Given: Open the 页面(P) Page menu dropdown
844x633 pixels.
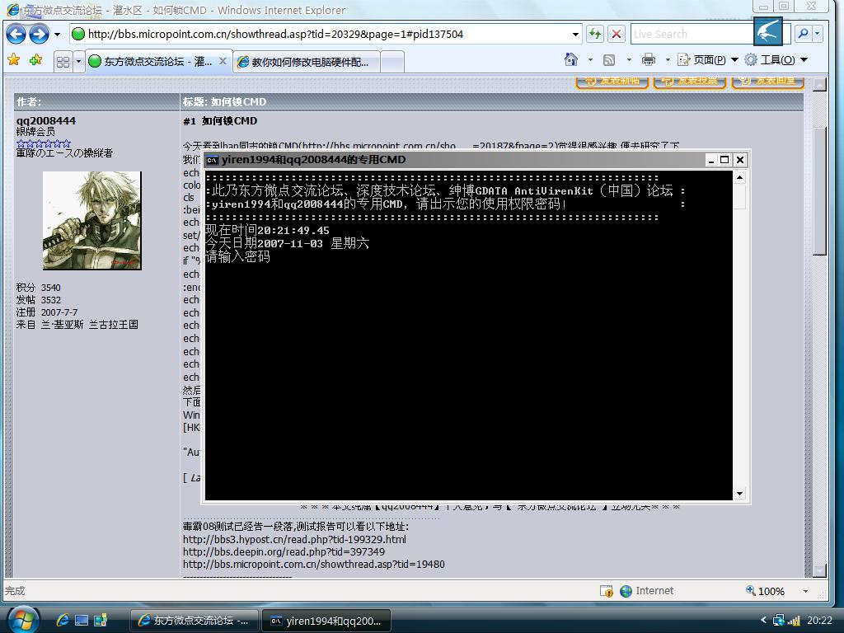Looking at the screenshot, I should click(706, 60).
